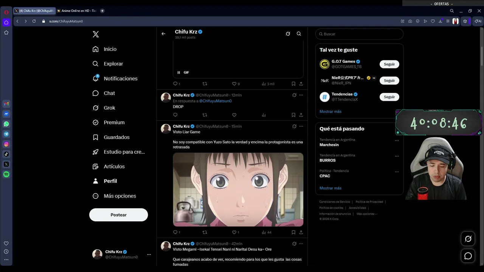Open a new browser tab
Screen dimensions: 484x272
point(102,11)
